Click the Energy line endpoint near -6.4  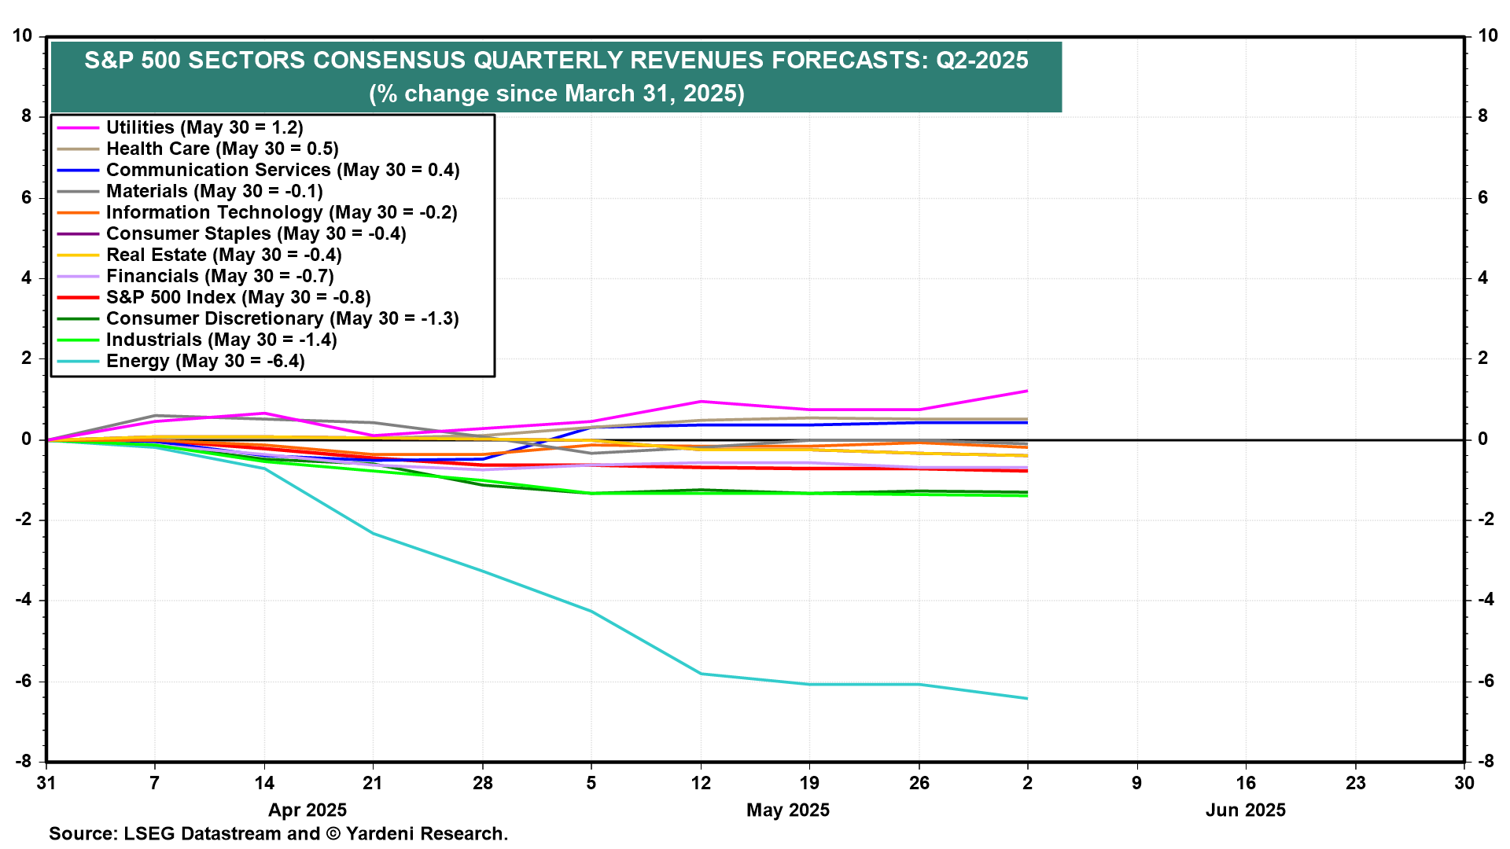1027,698
